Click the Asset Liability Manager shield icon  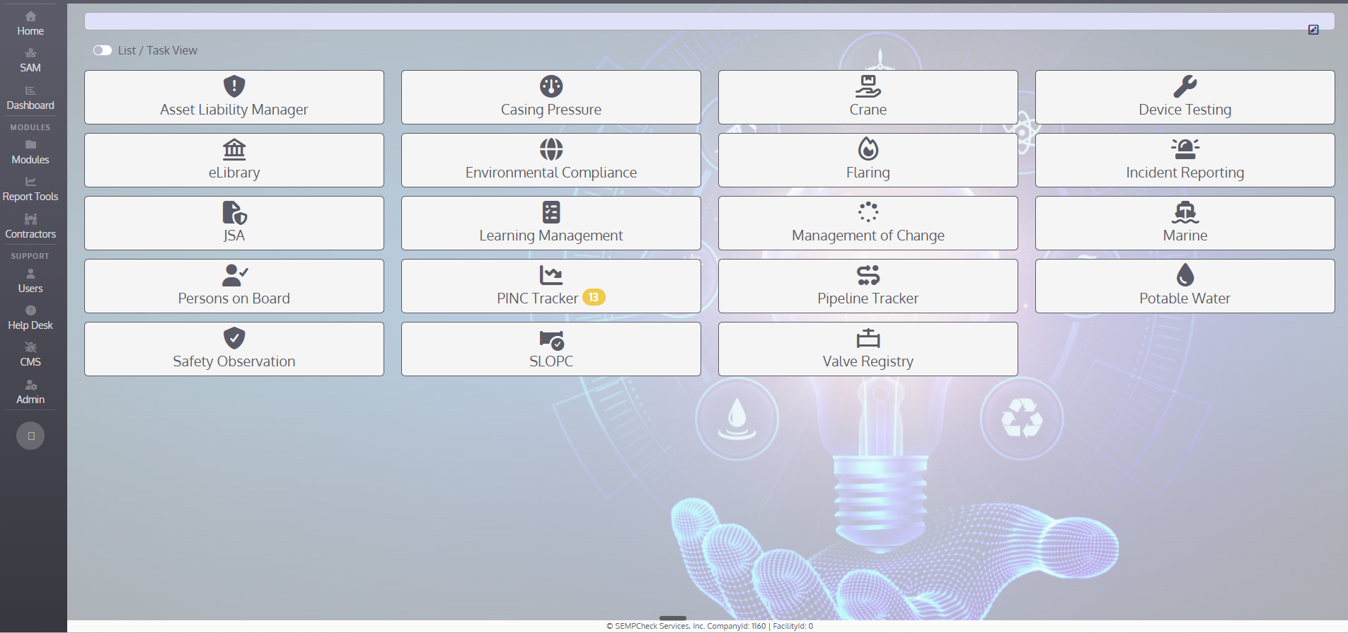234,86
